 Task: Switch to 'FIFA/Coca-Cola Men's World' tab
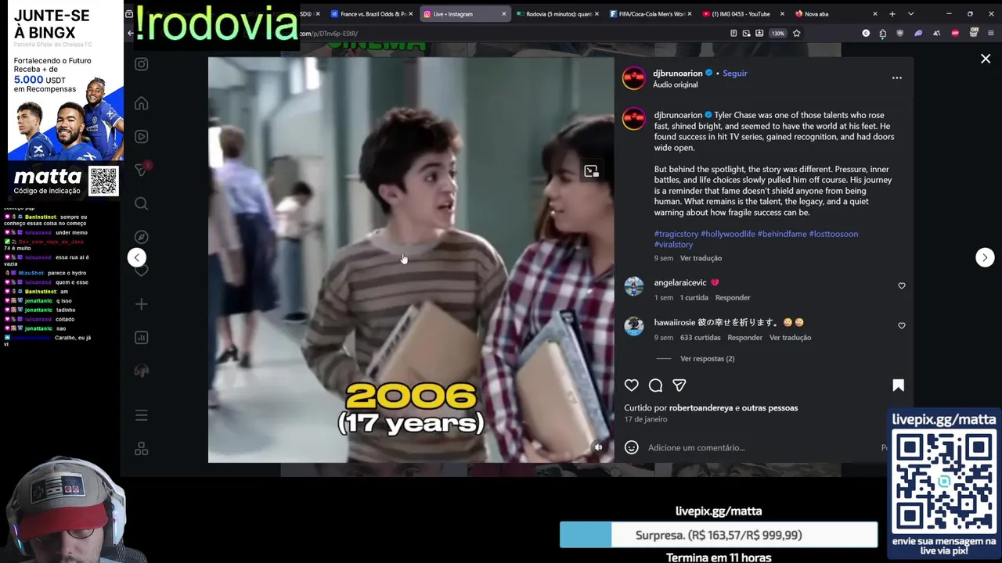pos(651,14)
